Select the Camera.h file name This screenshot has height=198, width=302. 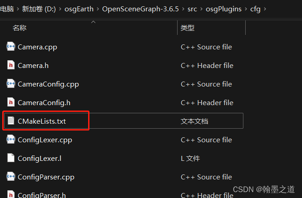tap(33, 66)
